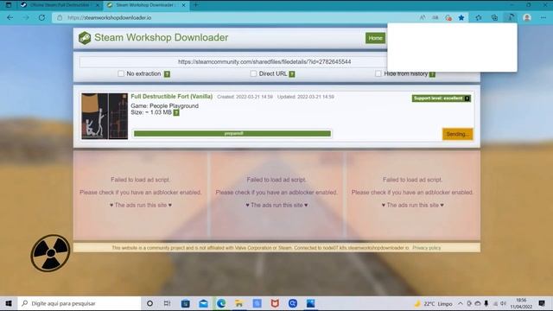Open the browser profile avatar
The width and height of the screenshot is (553, 311).
(x=527, y=17)
